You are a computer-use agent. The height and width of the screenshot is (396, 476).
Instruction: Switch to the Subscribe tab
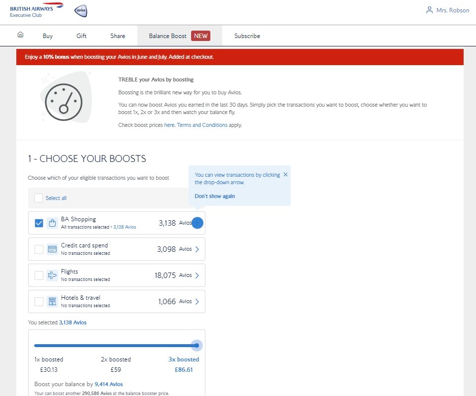coord(247,36)
